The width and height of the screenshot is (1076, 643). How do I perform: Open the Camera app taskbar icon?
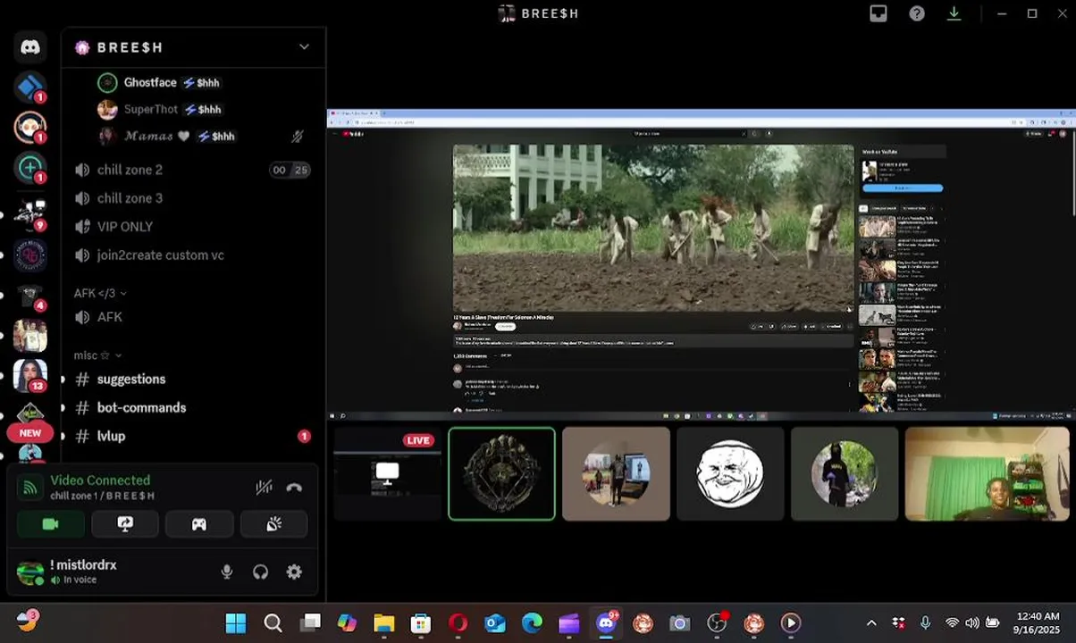[x=680, y=623]
